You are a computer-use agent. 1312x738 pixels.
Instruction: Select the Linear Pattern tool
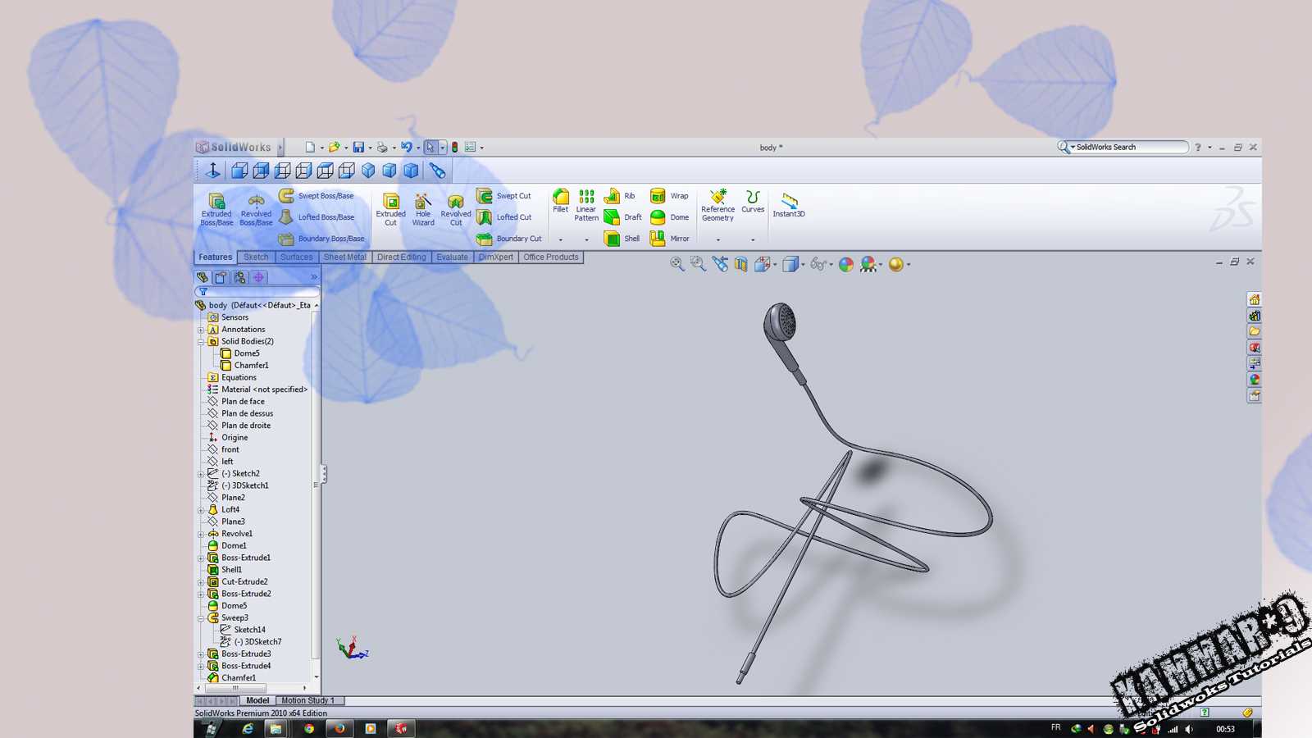click(x=586, y=205)
